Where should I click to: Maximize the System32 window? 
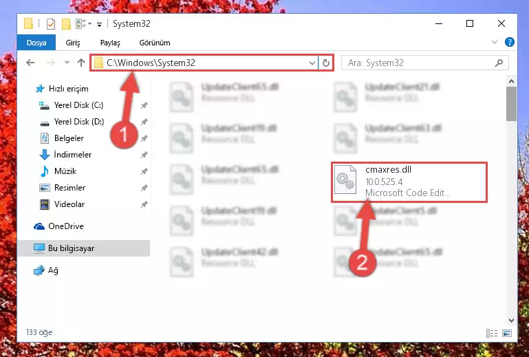click(470, 23)
